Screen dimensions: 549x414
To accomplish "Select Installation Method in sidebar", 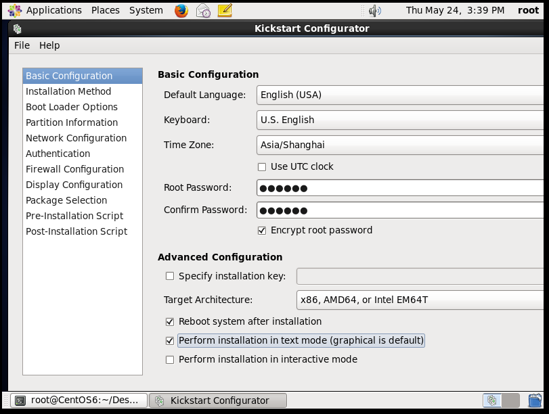I will (83, 91).
